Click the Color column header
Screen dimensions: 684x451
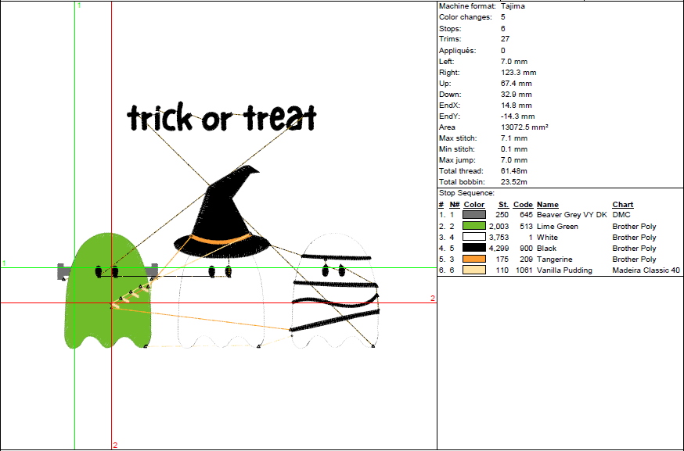[x=474, y=205]
